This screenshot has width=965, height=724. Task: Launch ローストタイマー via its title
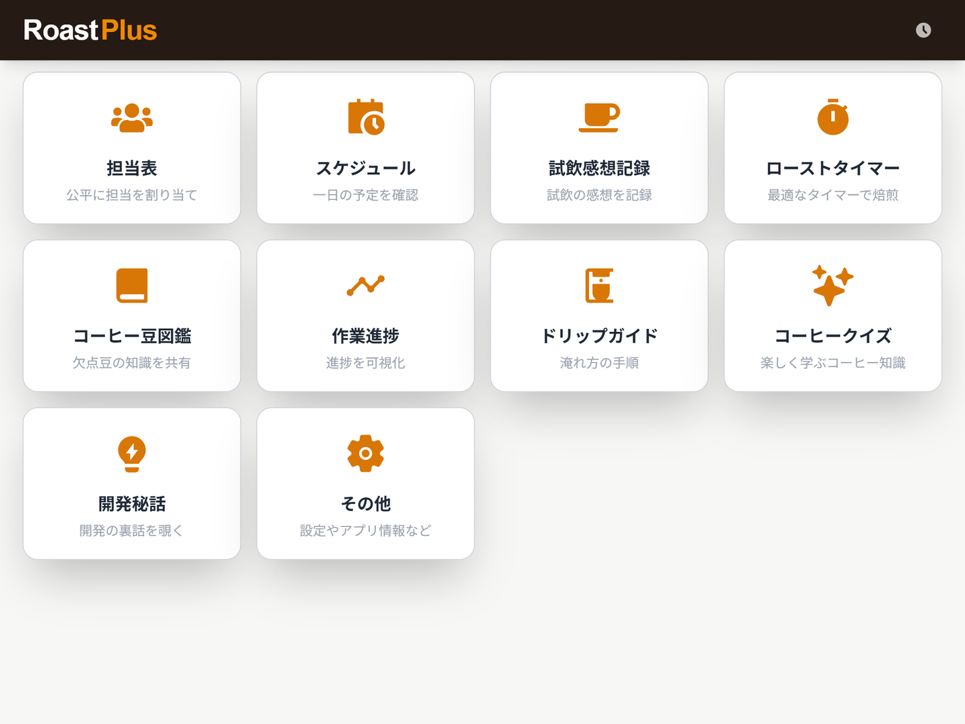coord(833,168)
